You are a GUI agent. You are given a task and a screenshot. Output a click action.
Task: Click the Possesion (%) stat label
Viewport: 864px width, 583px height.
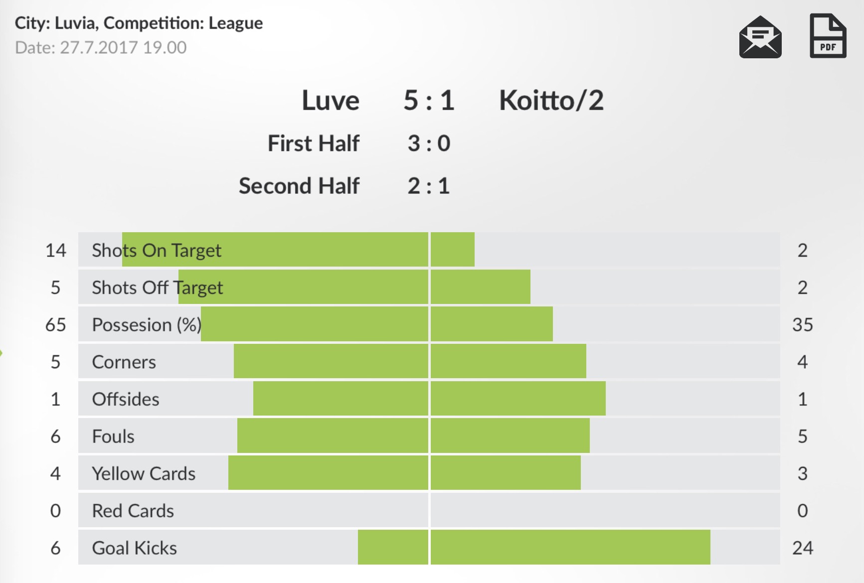point(147,325)
